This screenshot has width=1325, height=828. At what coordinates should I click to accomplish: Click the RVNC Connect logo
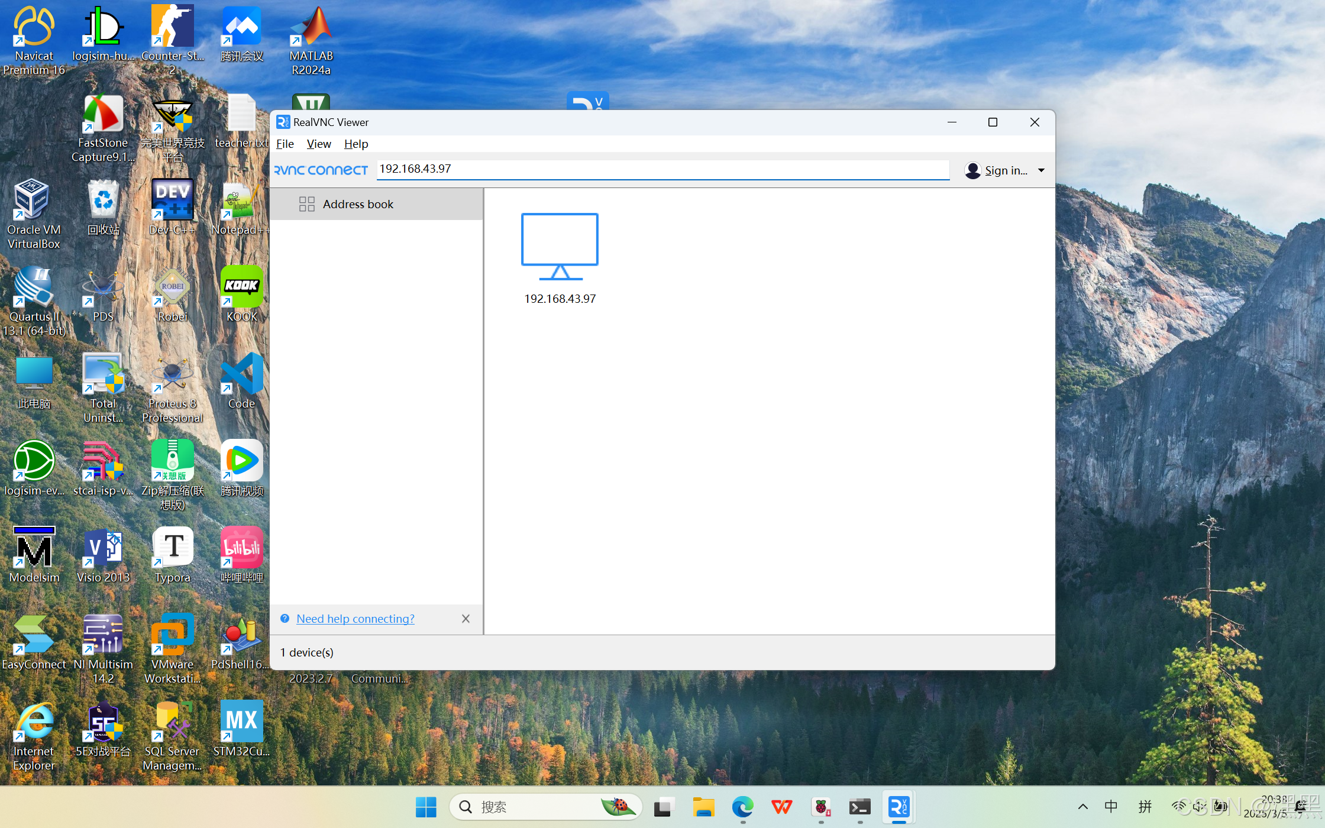pyautogui.click(x=321, y=170)
